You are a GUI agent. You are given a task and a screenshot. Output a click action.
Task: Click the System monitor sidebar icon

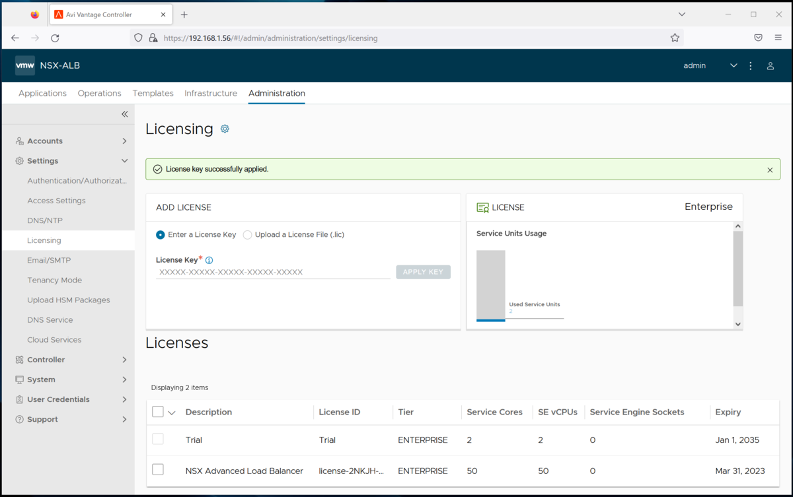[19, 380]
